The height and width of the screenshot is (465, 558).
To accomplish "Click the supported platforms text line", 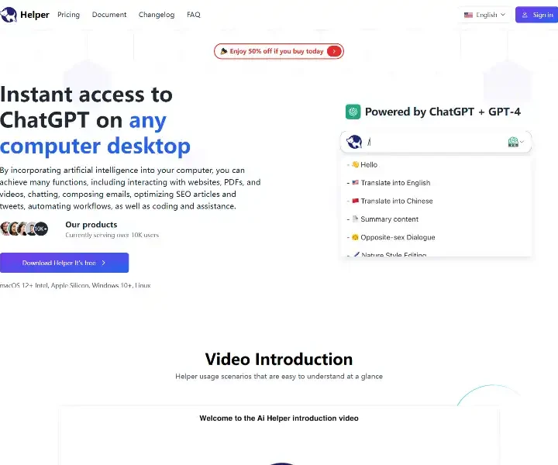I will click(75, 285).
